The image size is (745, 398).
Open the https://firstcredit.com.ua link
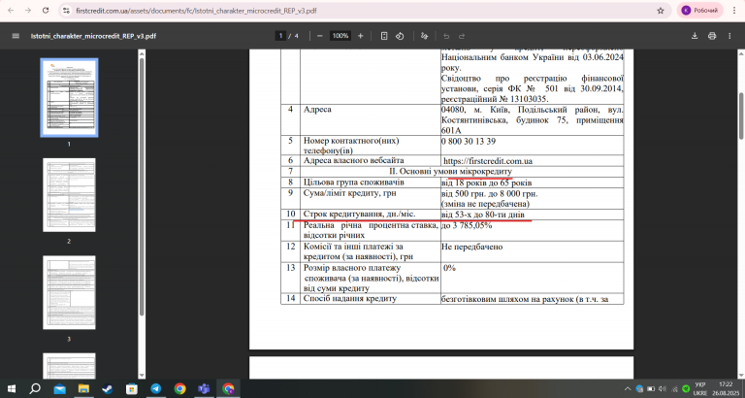[x=488, y=161]
